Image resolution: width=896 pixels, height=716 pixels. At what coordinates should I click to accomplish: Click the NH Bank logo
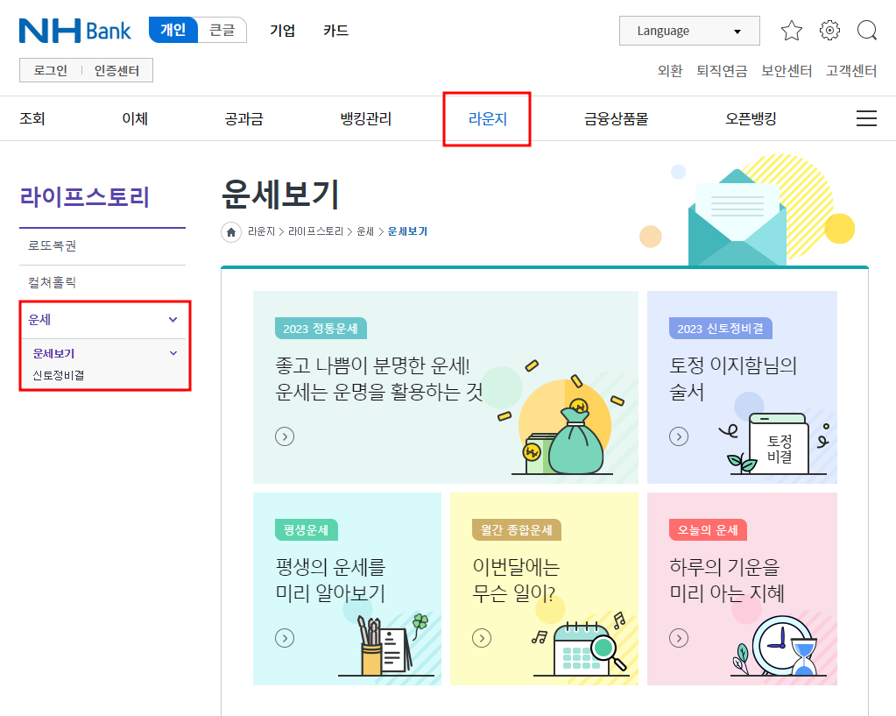click(x=74, y=31)
